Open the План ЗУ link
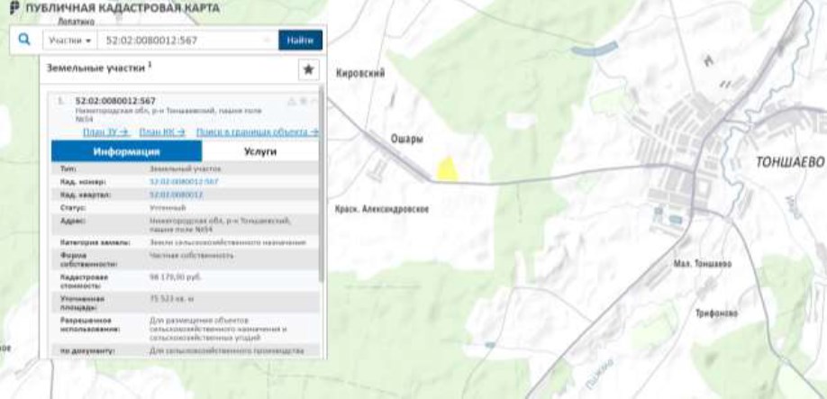The width and height of the screenshot is (827, 399). point(106,131)
